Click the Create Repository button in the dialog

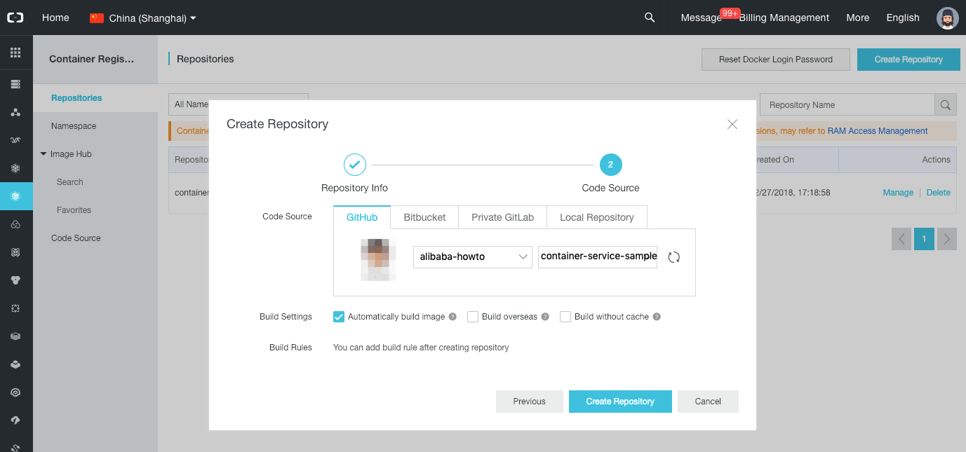[x=620, y=401]
